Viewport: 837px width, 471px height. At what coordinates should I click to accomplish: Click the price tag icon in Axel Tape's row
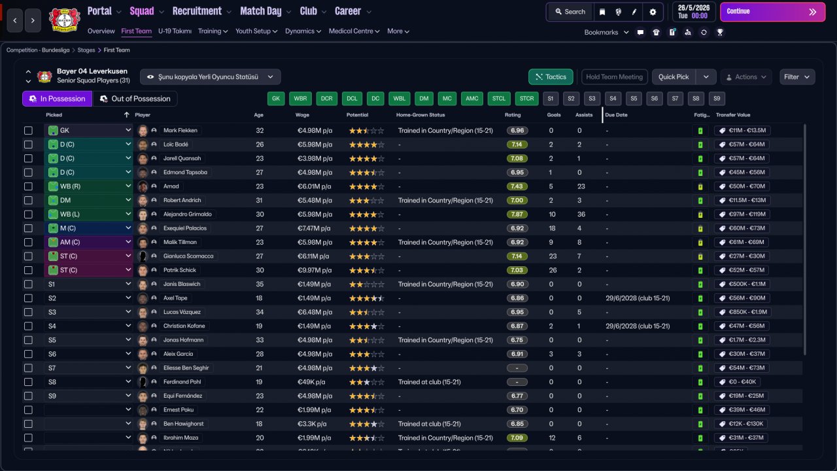coord(723,298)
